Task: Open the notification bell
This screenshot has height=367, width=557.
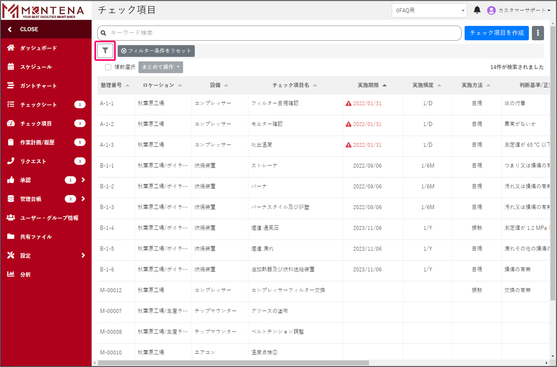Action: pyautogui.click(x=477, y=10)
